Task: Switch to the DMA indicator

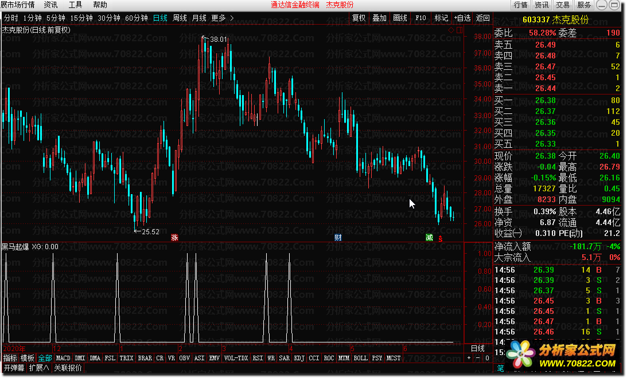Action: coord(95,358)
